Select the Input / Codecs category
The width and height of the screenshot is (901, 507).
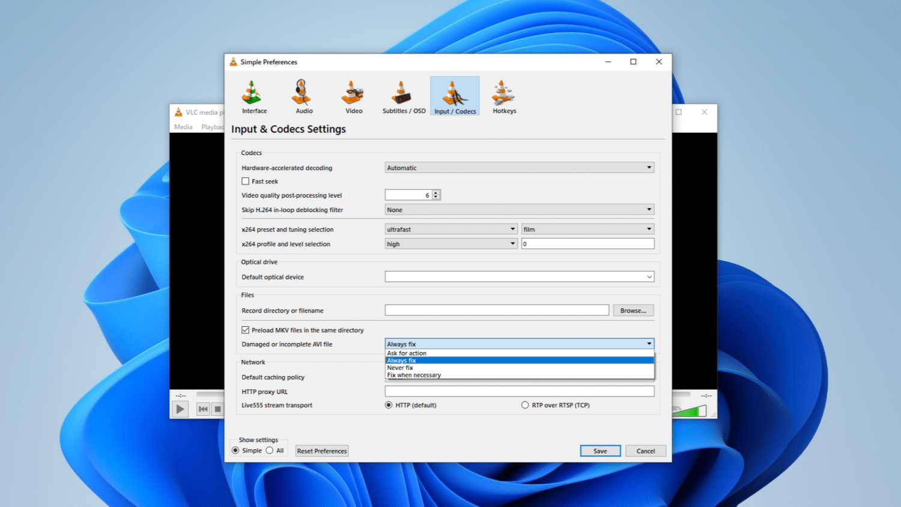455,96
